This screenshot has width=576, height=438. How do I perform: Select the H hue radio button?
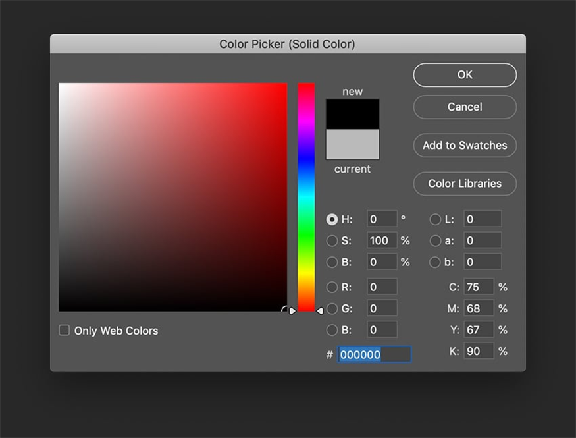pos(332,219)
